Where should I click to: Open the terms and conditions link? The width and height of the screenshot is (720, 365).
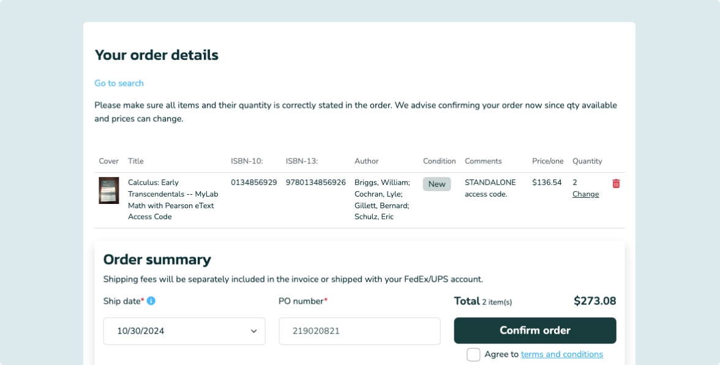pos(561,355)
